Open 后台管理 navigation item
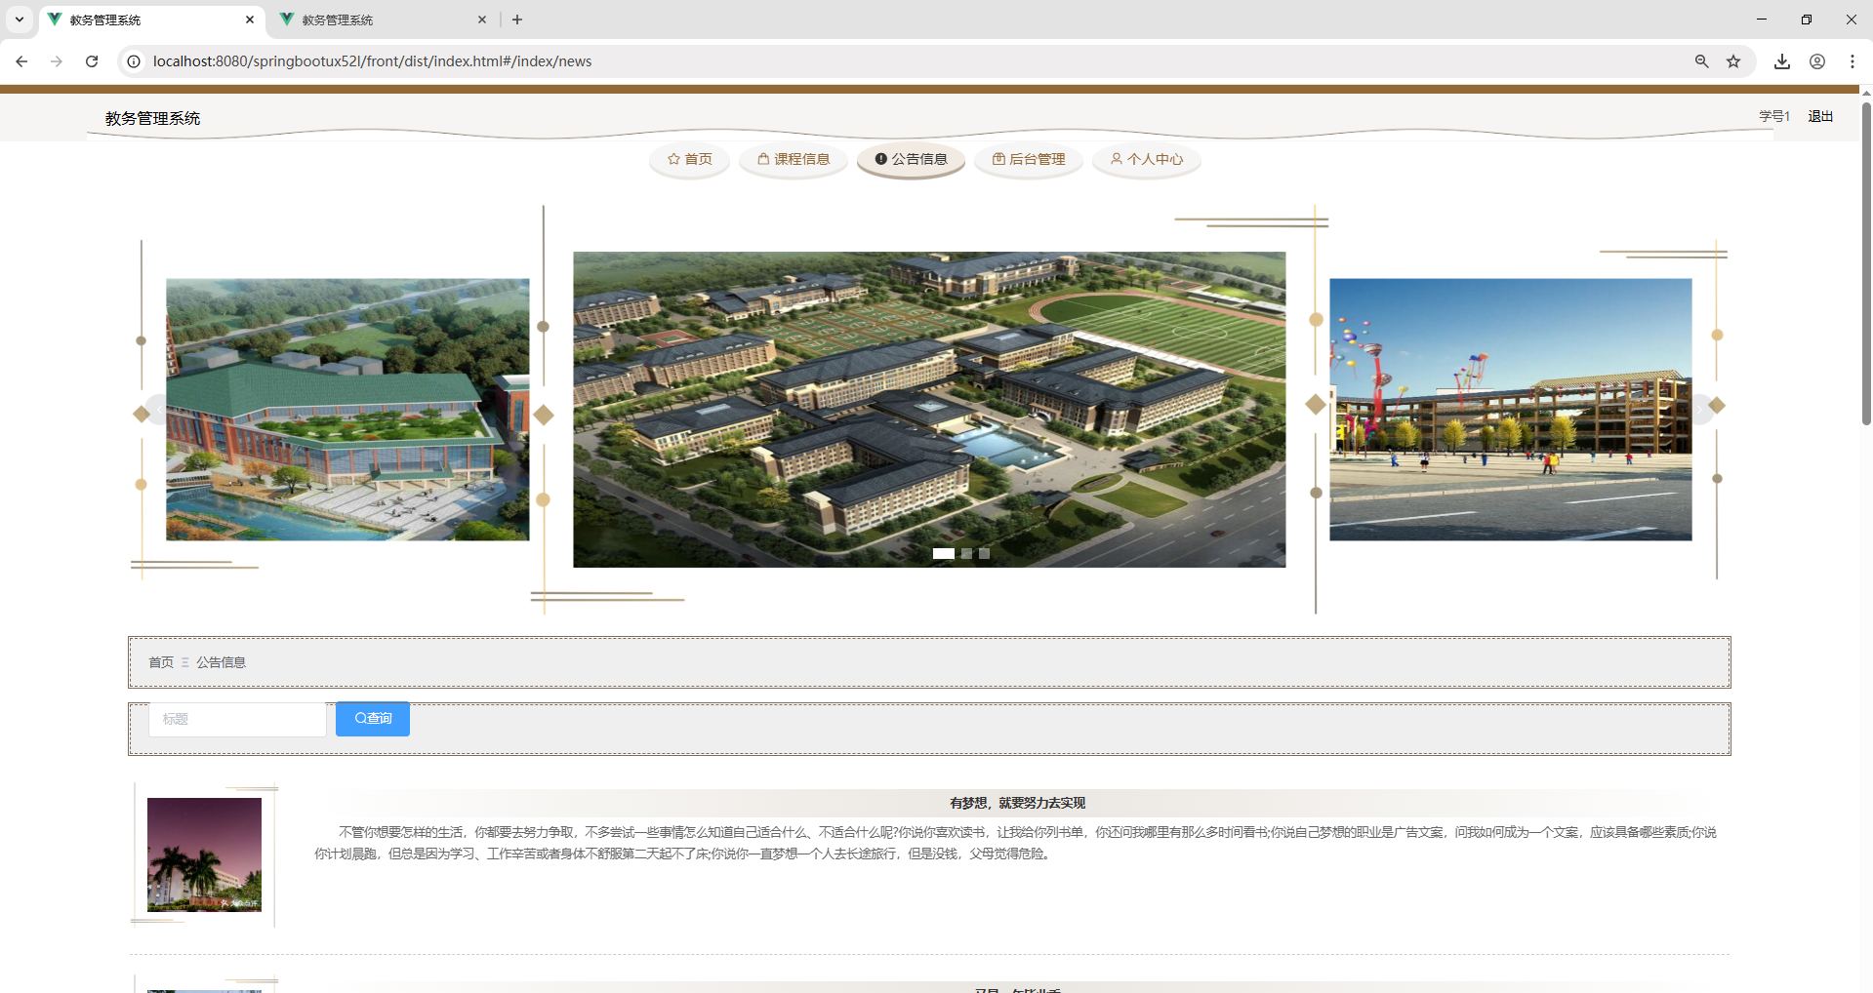 1029,159
